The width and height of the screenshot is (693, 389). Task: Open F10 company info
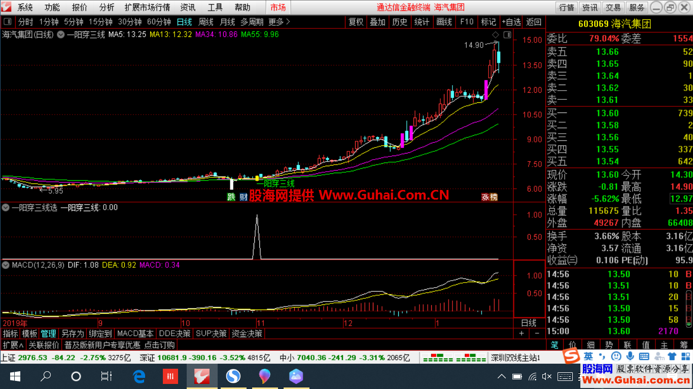[x=466, y=22]
